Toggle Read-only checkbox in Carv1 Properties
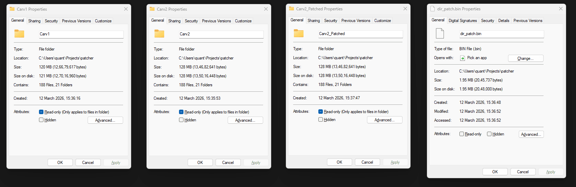This screenshot has height=187, width=576. [41, 112]
